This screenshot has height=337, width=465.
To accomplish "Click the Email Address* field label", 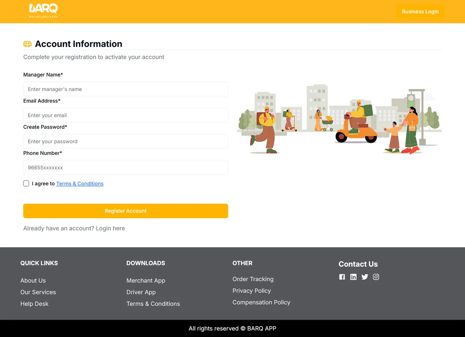I will click(x=42, y=101).
